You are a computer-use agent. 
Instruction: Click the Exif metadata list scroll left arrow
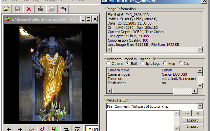pos(109,91)
